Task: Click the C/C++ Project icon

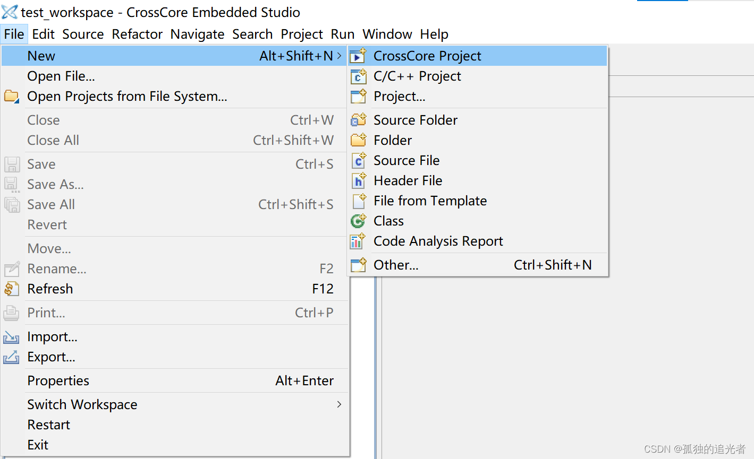Action: point(359,76)
